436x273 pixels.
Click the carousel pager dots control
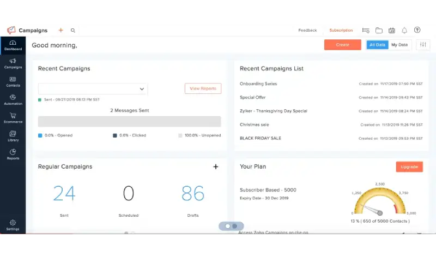pyautogui.click(x=231, y=226)
